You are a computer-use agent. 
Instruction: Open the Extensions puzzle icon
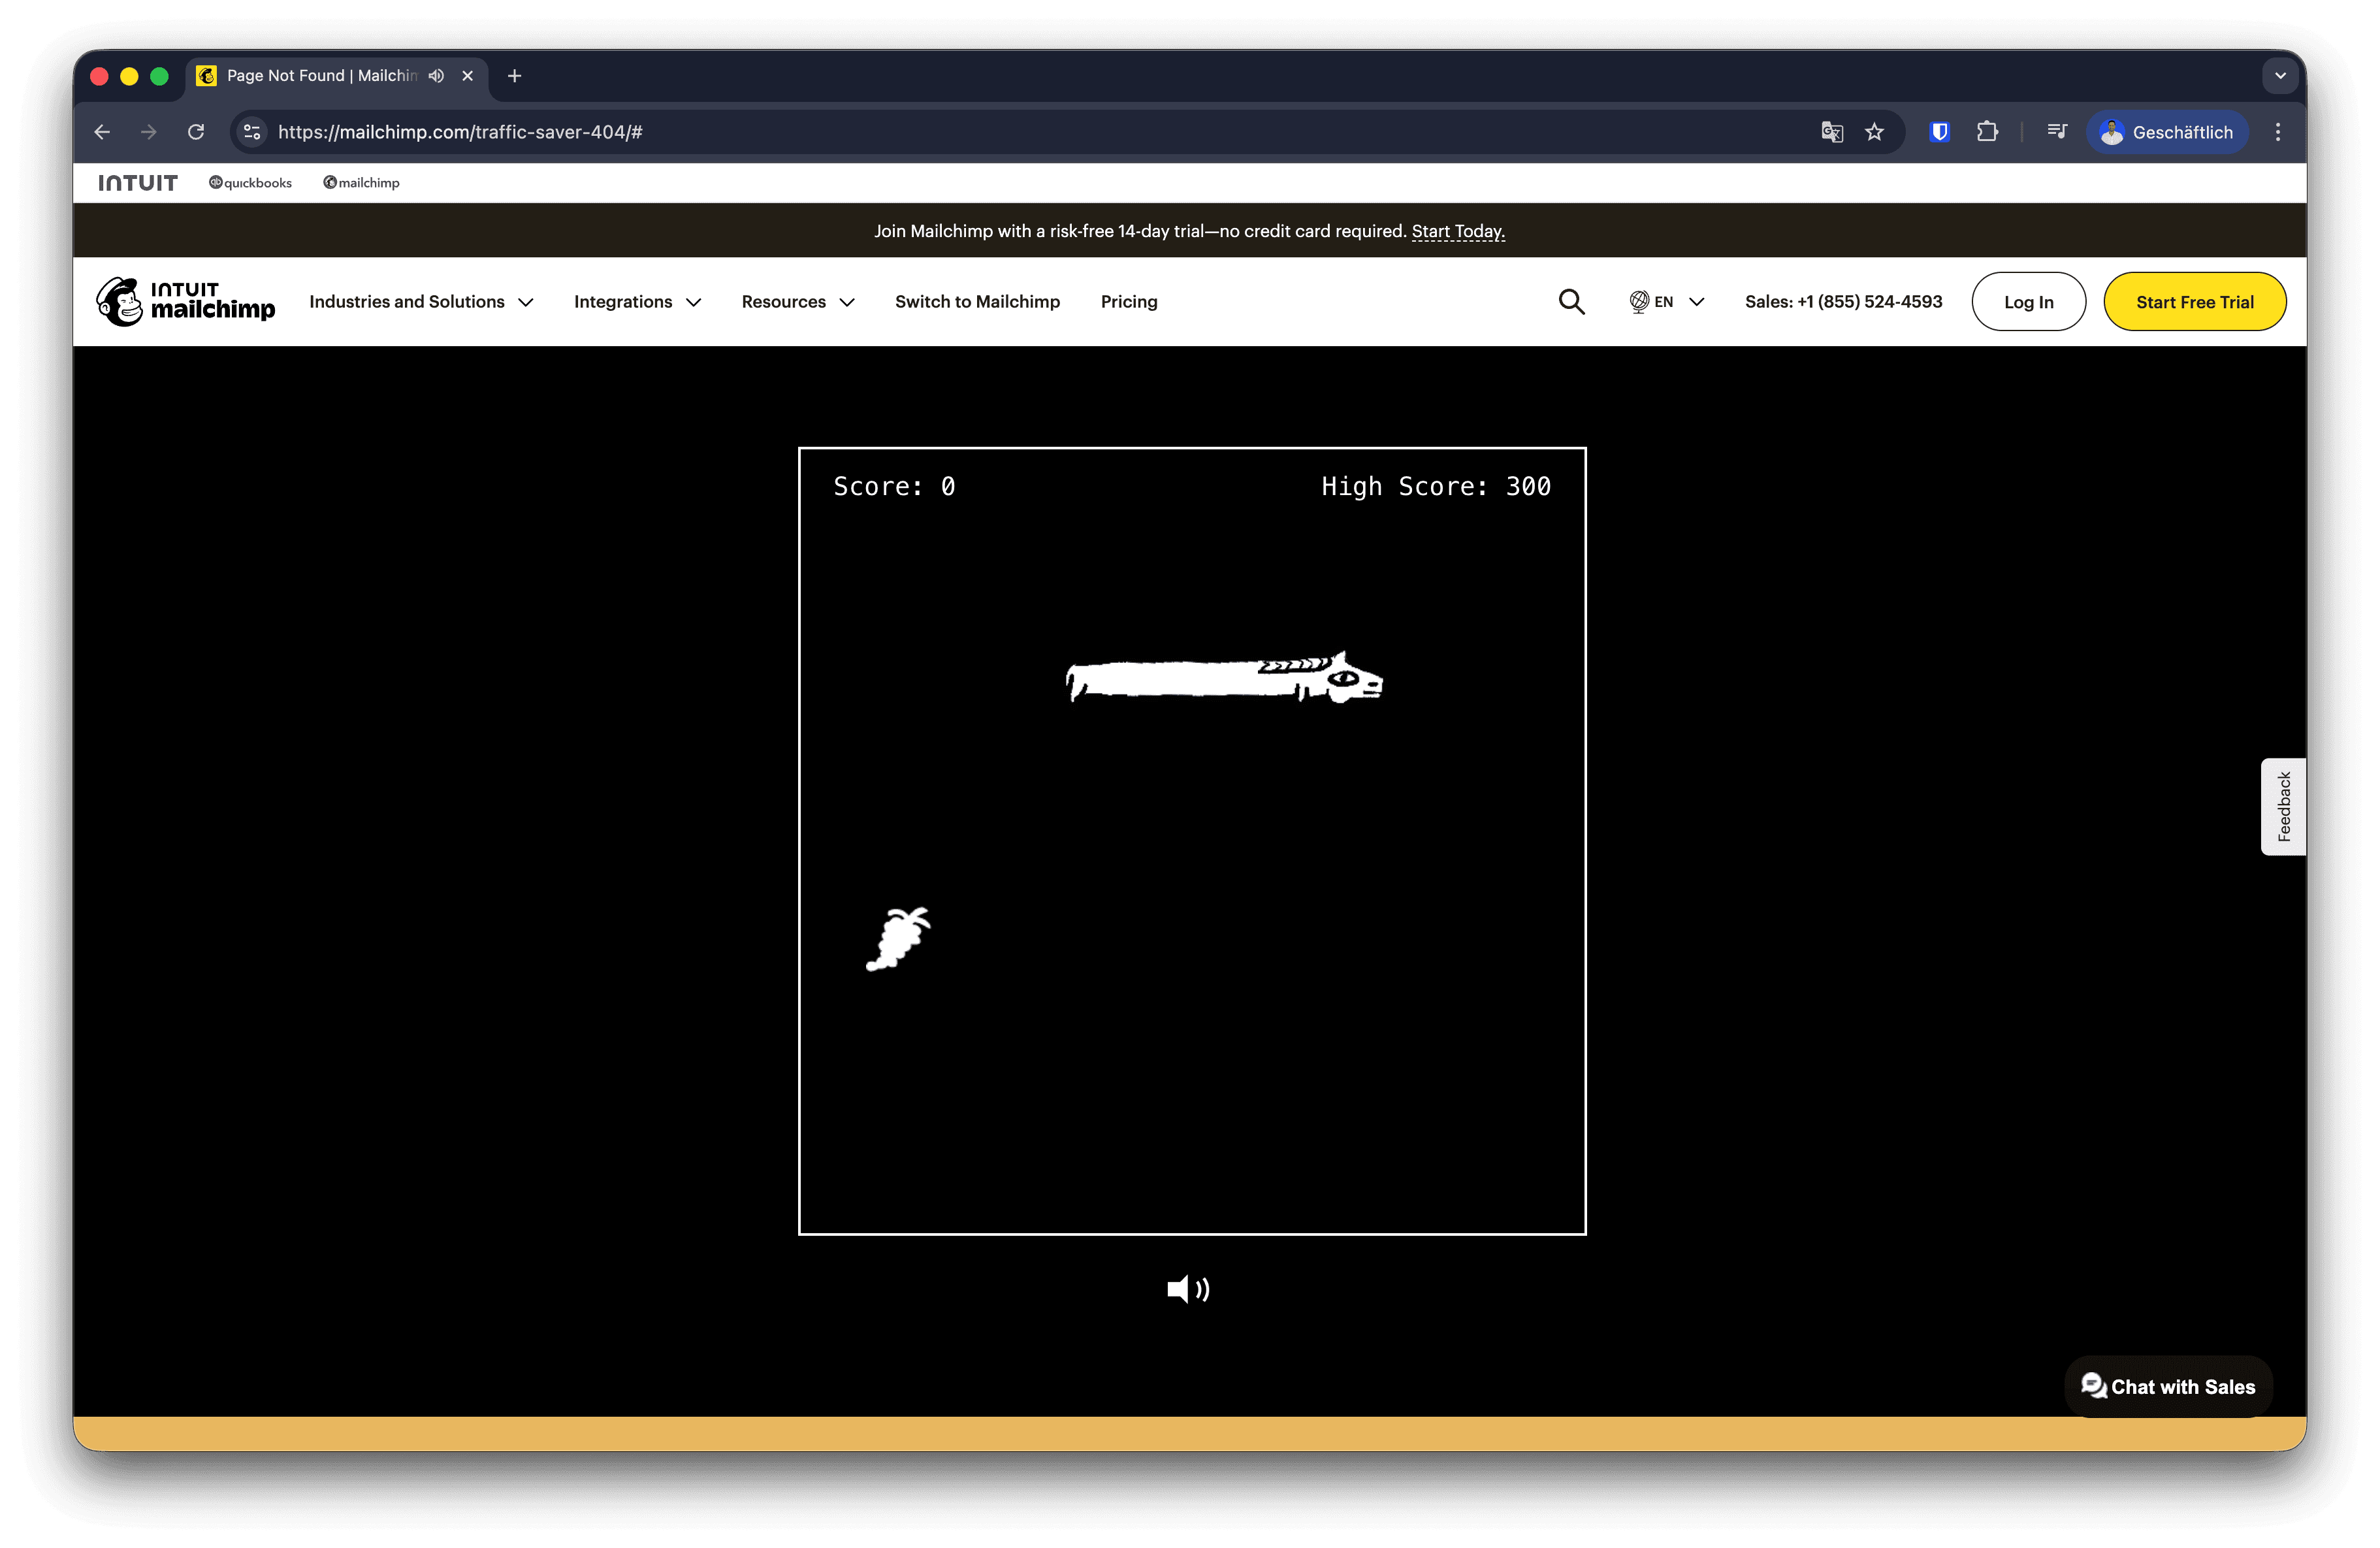pyautogui.click(x=1987, y=132)
